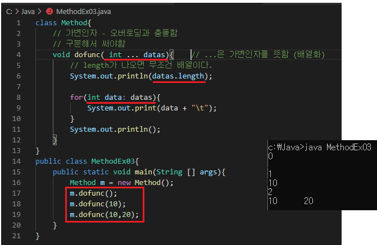Click the Java file icon in breadcrumb

click(49, 11)
